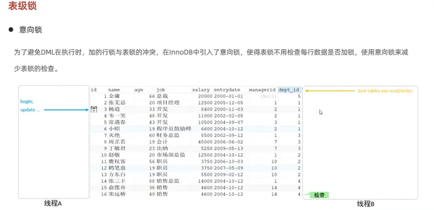Click the name cell 丁敏君
434x210 pixels.
117,149
